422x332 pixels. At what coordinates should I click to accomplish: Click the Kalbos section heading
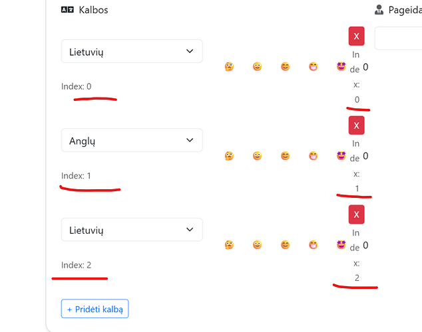pos(93,10)
